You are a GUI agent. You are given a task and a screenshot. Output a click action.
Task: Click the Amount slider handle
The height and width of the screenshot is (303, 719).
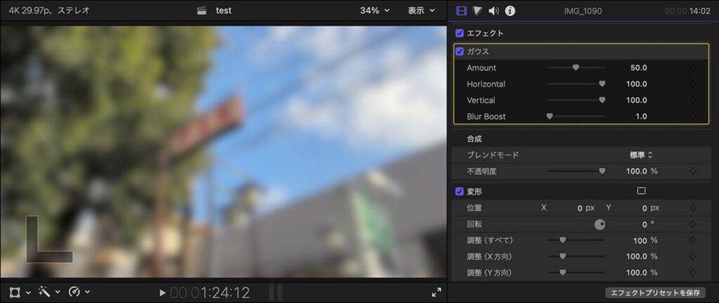[576, 68]
